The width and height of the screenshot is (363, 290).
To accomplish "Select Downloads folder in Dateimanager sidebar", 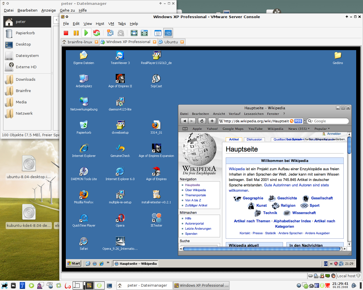I will 27,79.
